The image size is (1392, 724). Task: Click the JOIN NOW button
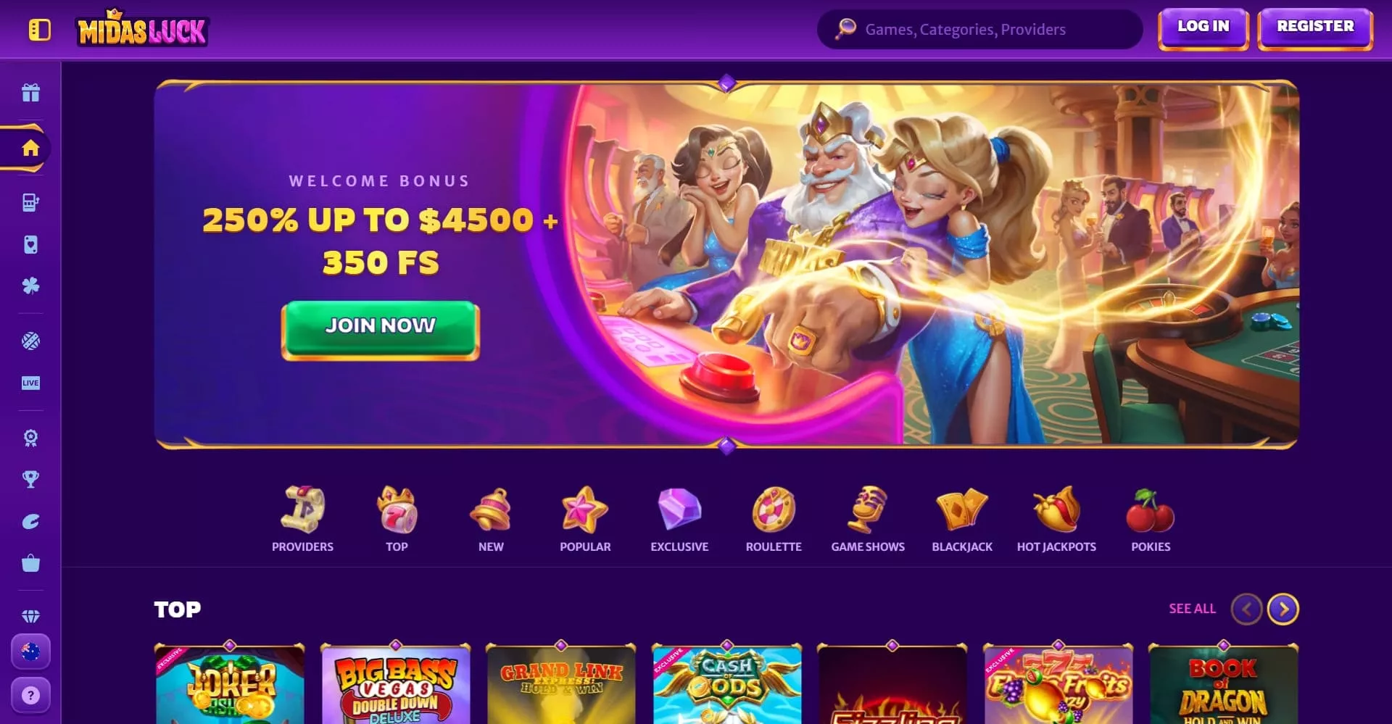point(381,330)
